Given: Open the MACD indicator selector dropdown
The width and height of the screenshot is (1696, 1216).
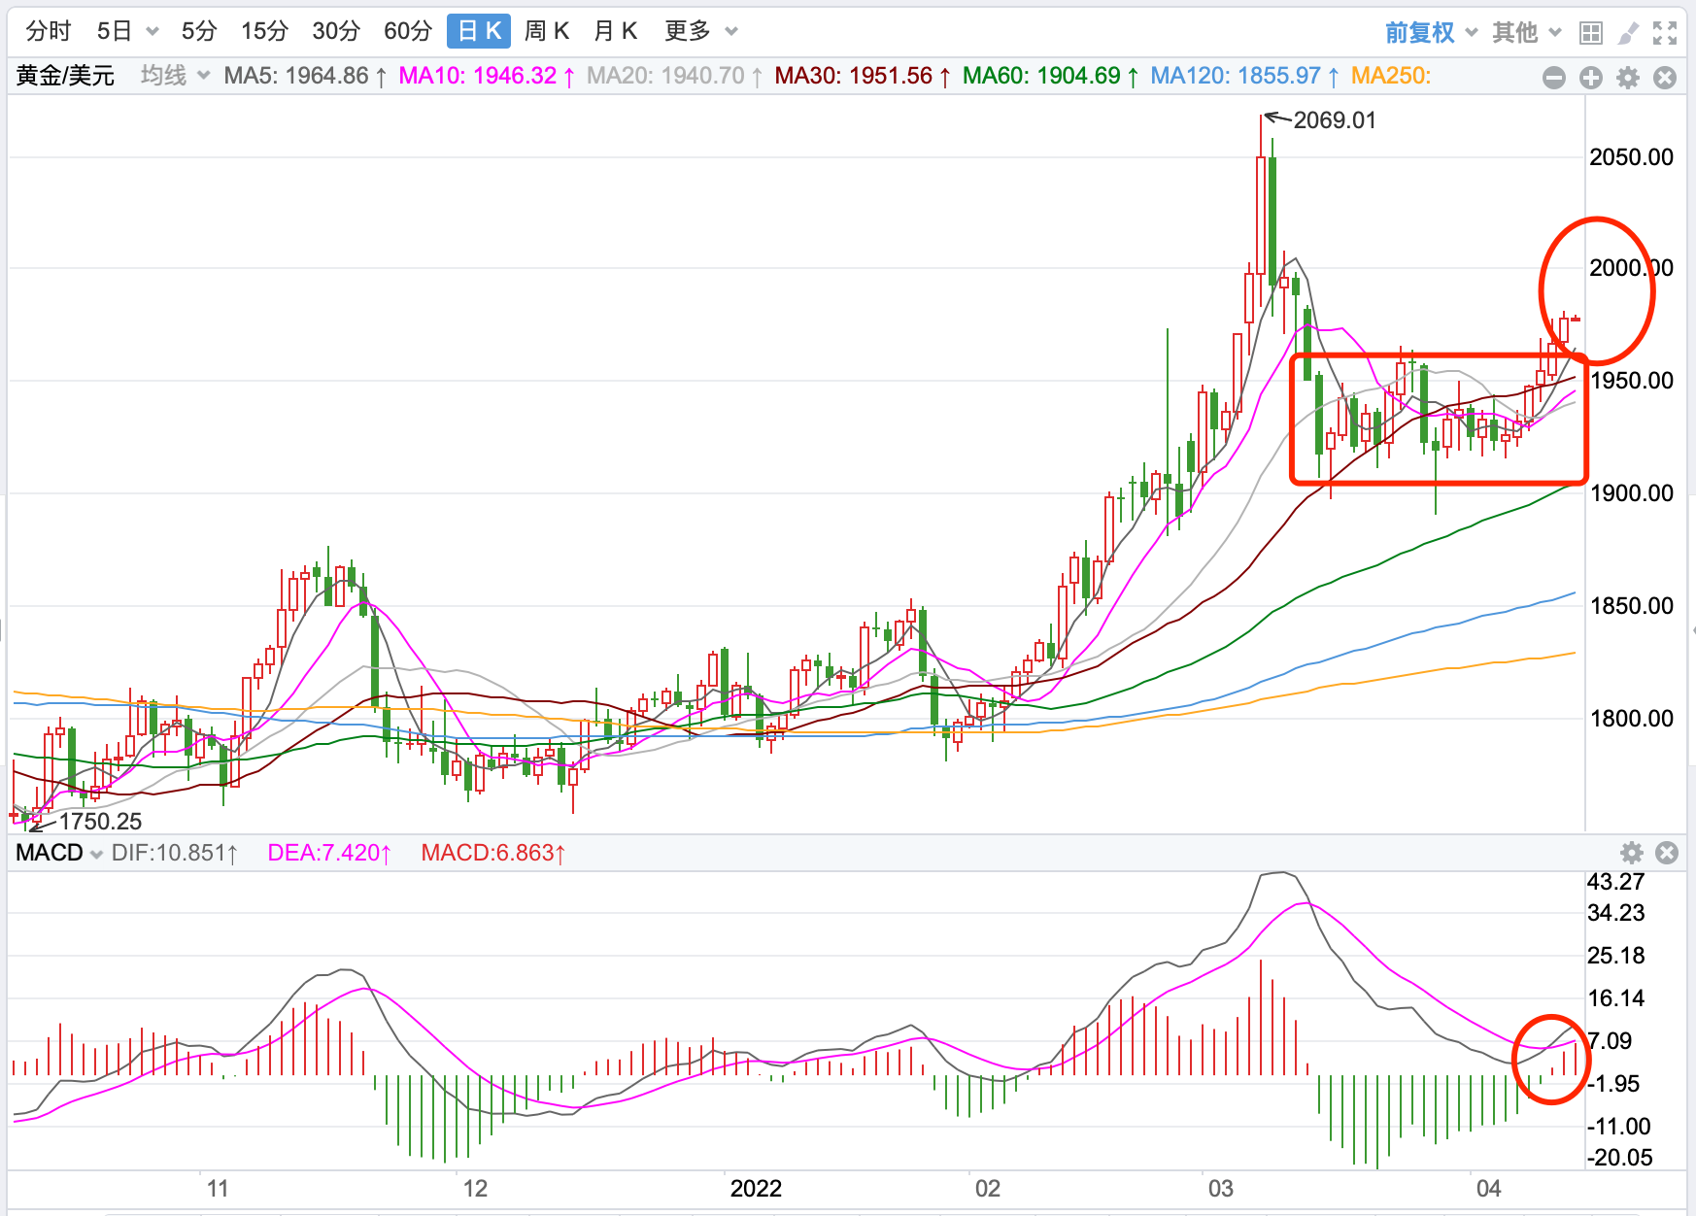Looking at the screenshot, I should pyautogui.click(x=59, y=853).
